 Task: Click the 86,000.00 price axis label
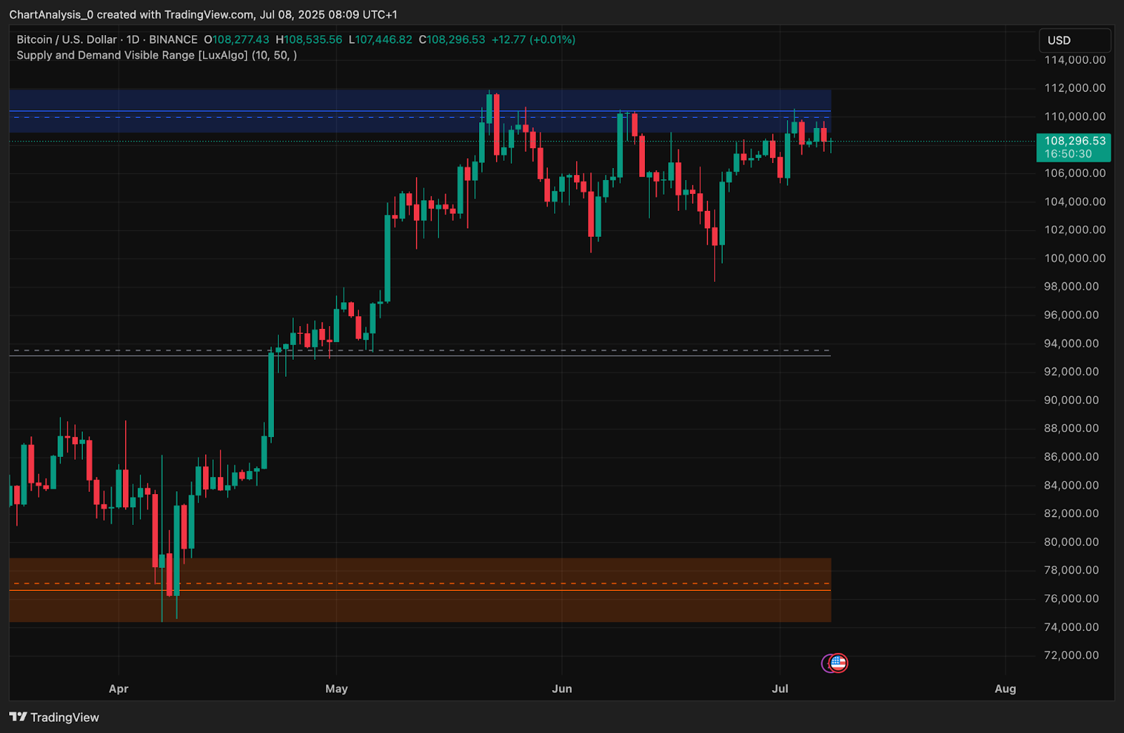pyautogui.click(x=1071, y=457)
